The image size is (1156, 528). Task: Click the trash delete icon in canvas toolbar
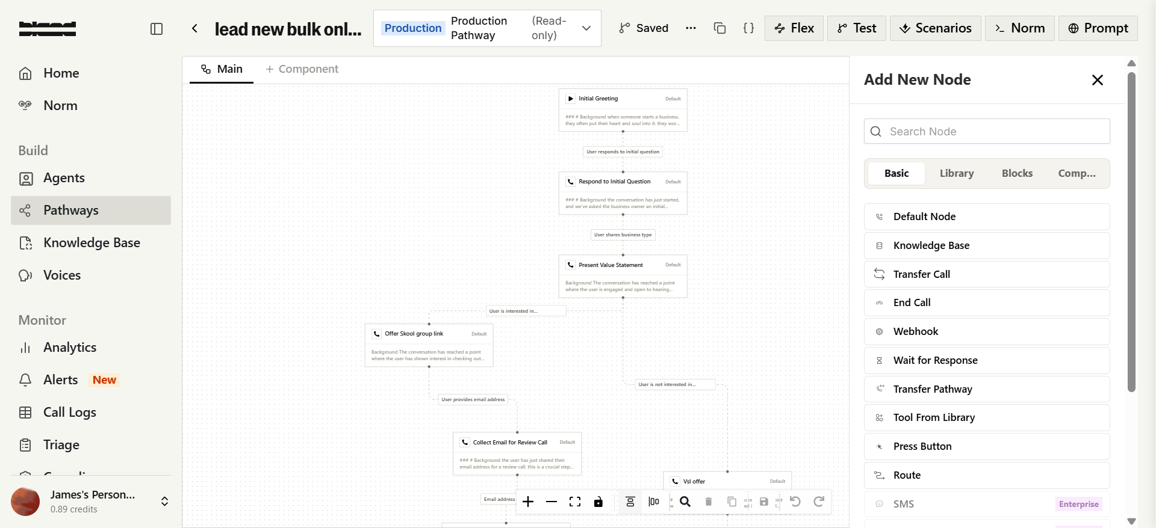click(709, 502)
